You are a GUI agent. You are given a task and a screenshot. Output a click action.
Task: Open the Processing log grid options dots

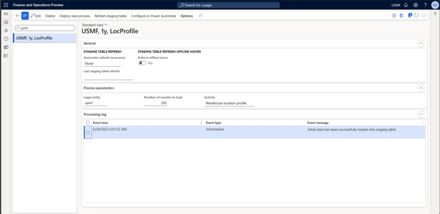click(423, 122)
